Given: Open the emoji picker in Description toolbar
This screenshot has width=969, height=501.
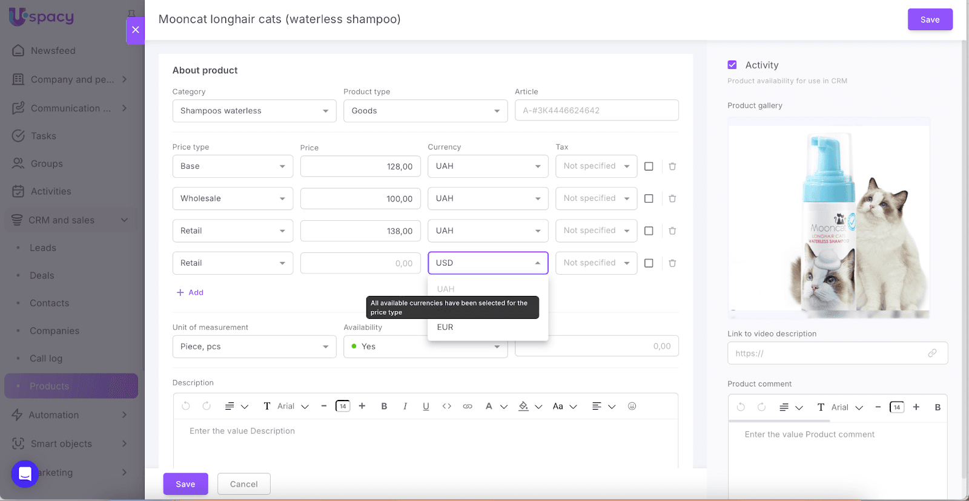Looking at the screenshot, I should coord(632,407).
